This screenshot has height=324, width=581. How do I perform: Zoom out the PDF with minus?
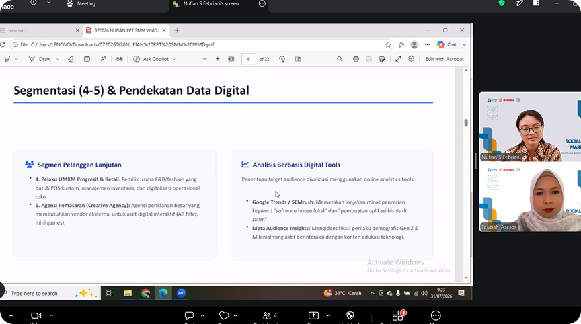(204, 59)
